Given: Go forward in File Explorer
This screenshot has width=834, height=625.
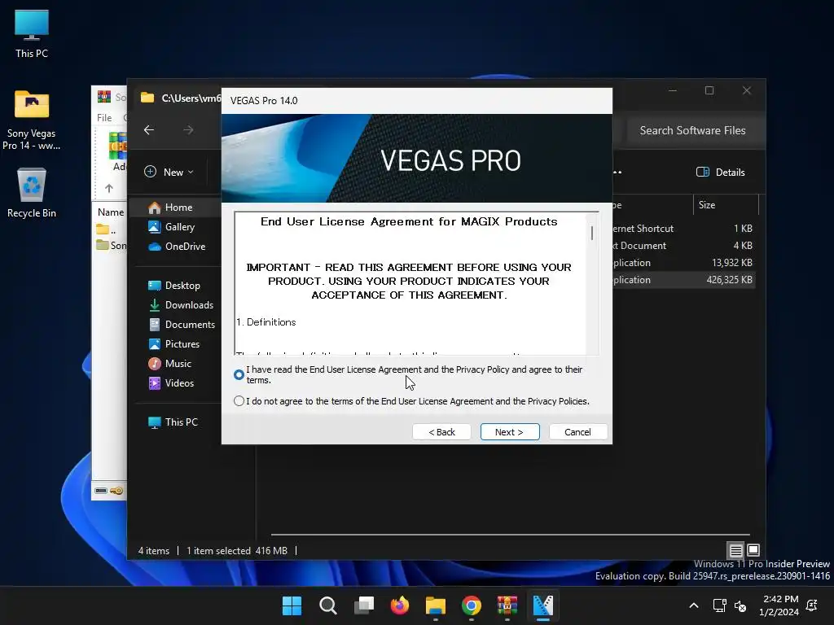Looking at the screenshot, I should coord(188,129).
